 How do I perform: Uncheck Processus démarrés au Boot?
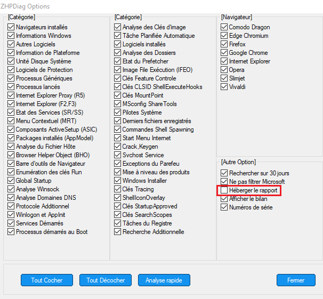pyautogui.click(x=11, y=232)
